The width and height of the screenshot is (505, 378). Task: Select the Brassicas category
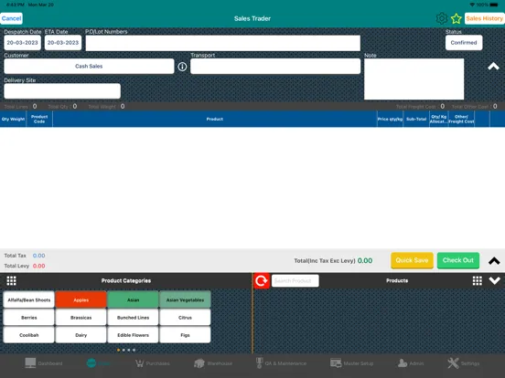pos(81,318)
